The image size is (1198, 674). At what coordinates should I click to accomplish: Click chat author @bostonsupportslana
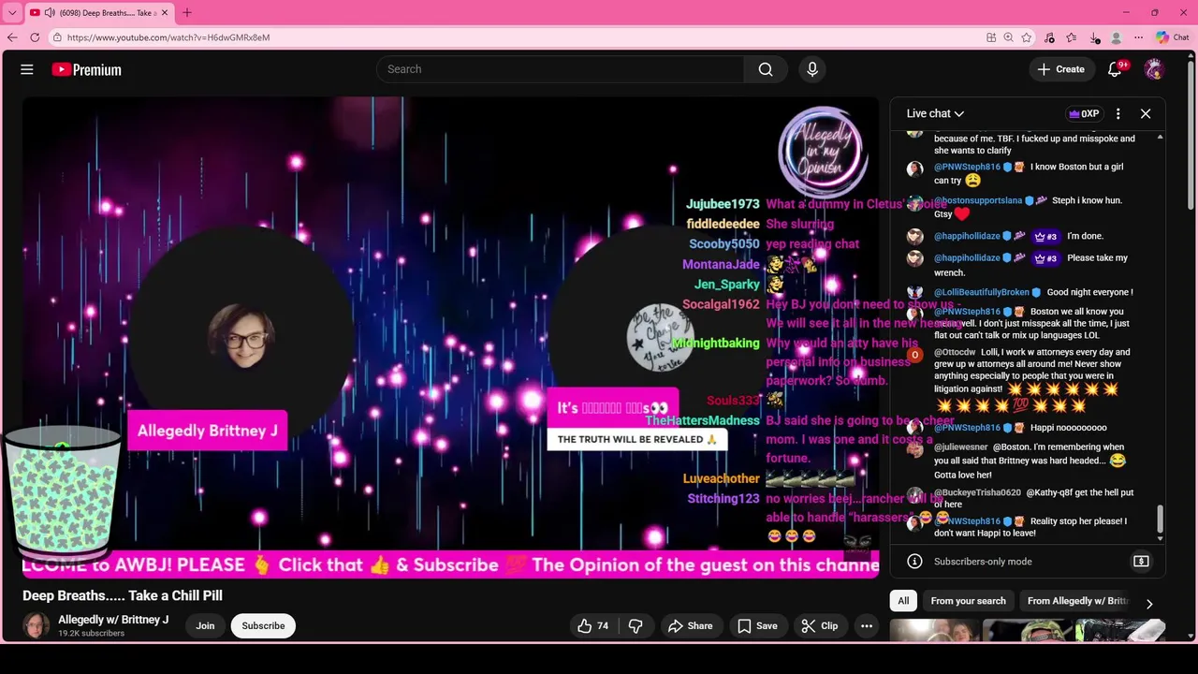click(x=978, y=200)
